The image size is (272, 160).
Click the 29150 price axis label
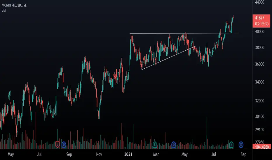click(260, 129)
